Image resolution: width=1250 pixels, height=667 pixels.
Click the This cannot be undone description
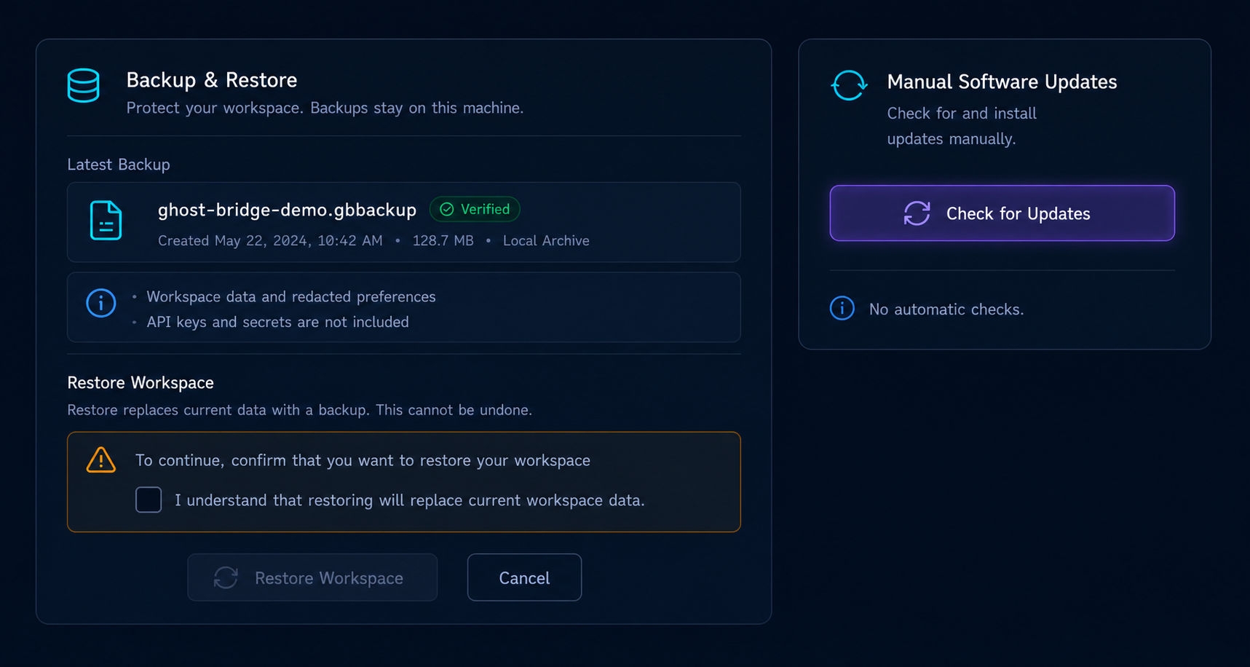click(x=300, y=410)
